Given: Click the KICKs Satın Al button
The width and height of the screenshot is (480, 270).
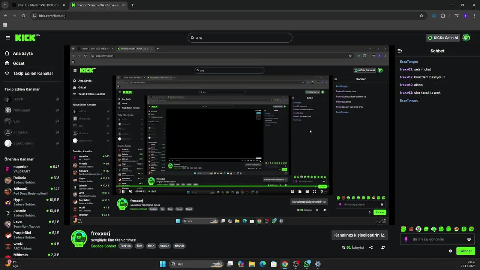Looking at the screenshot, I should coord(444,38).
